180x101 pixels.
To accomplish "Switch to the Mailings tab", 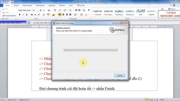I will [x=52, y=5].
